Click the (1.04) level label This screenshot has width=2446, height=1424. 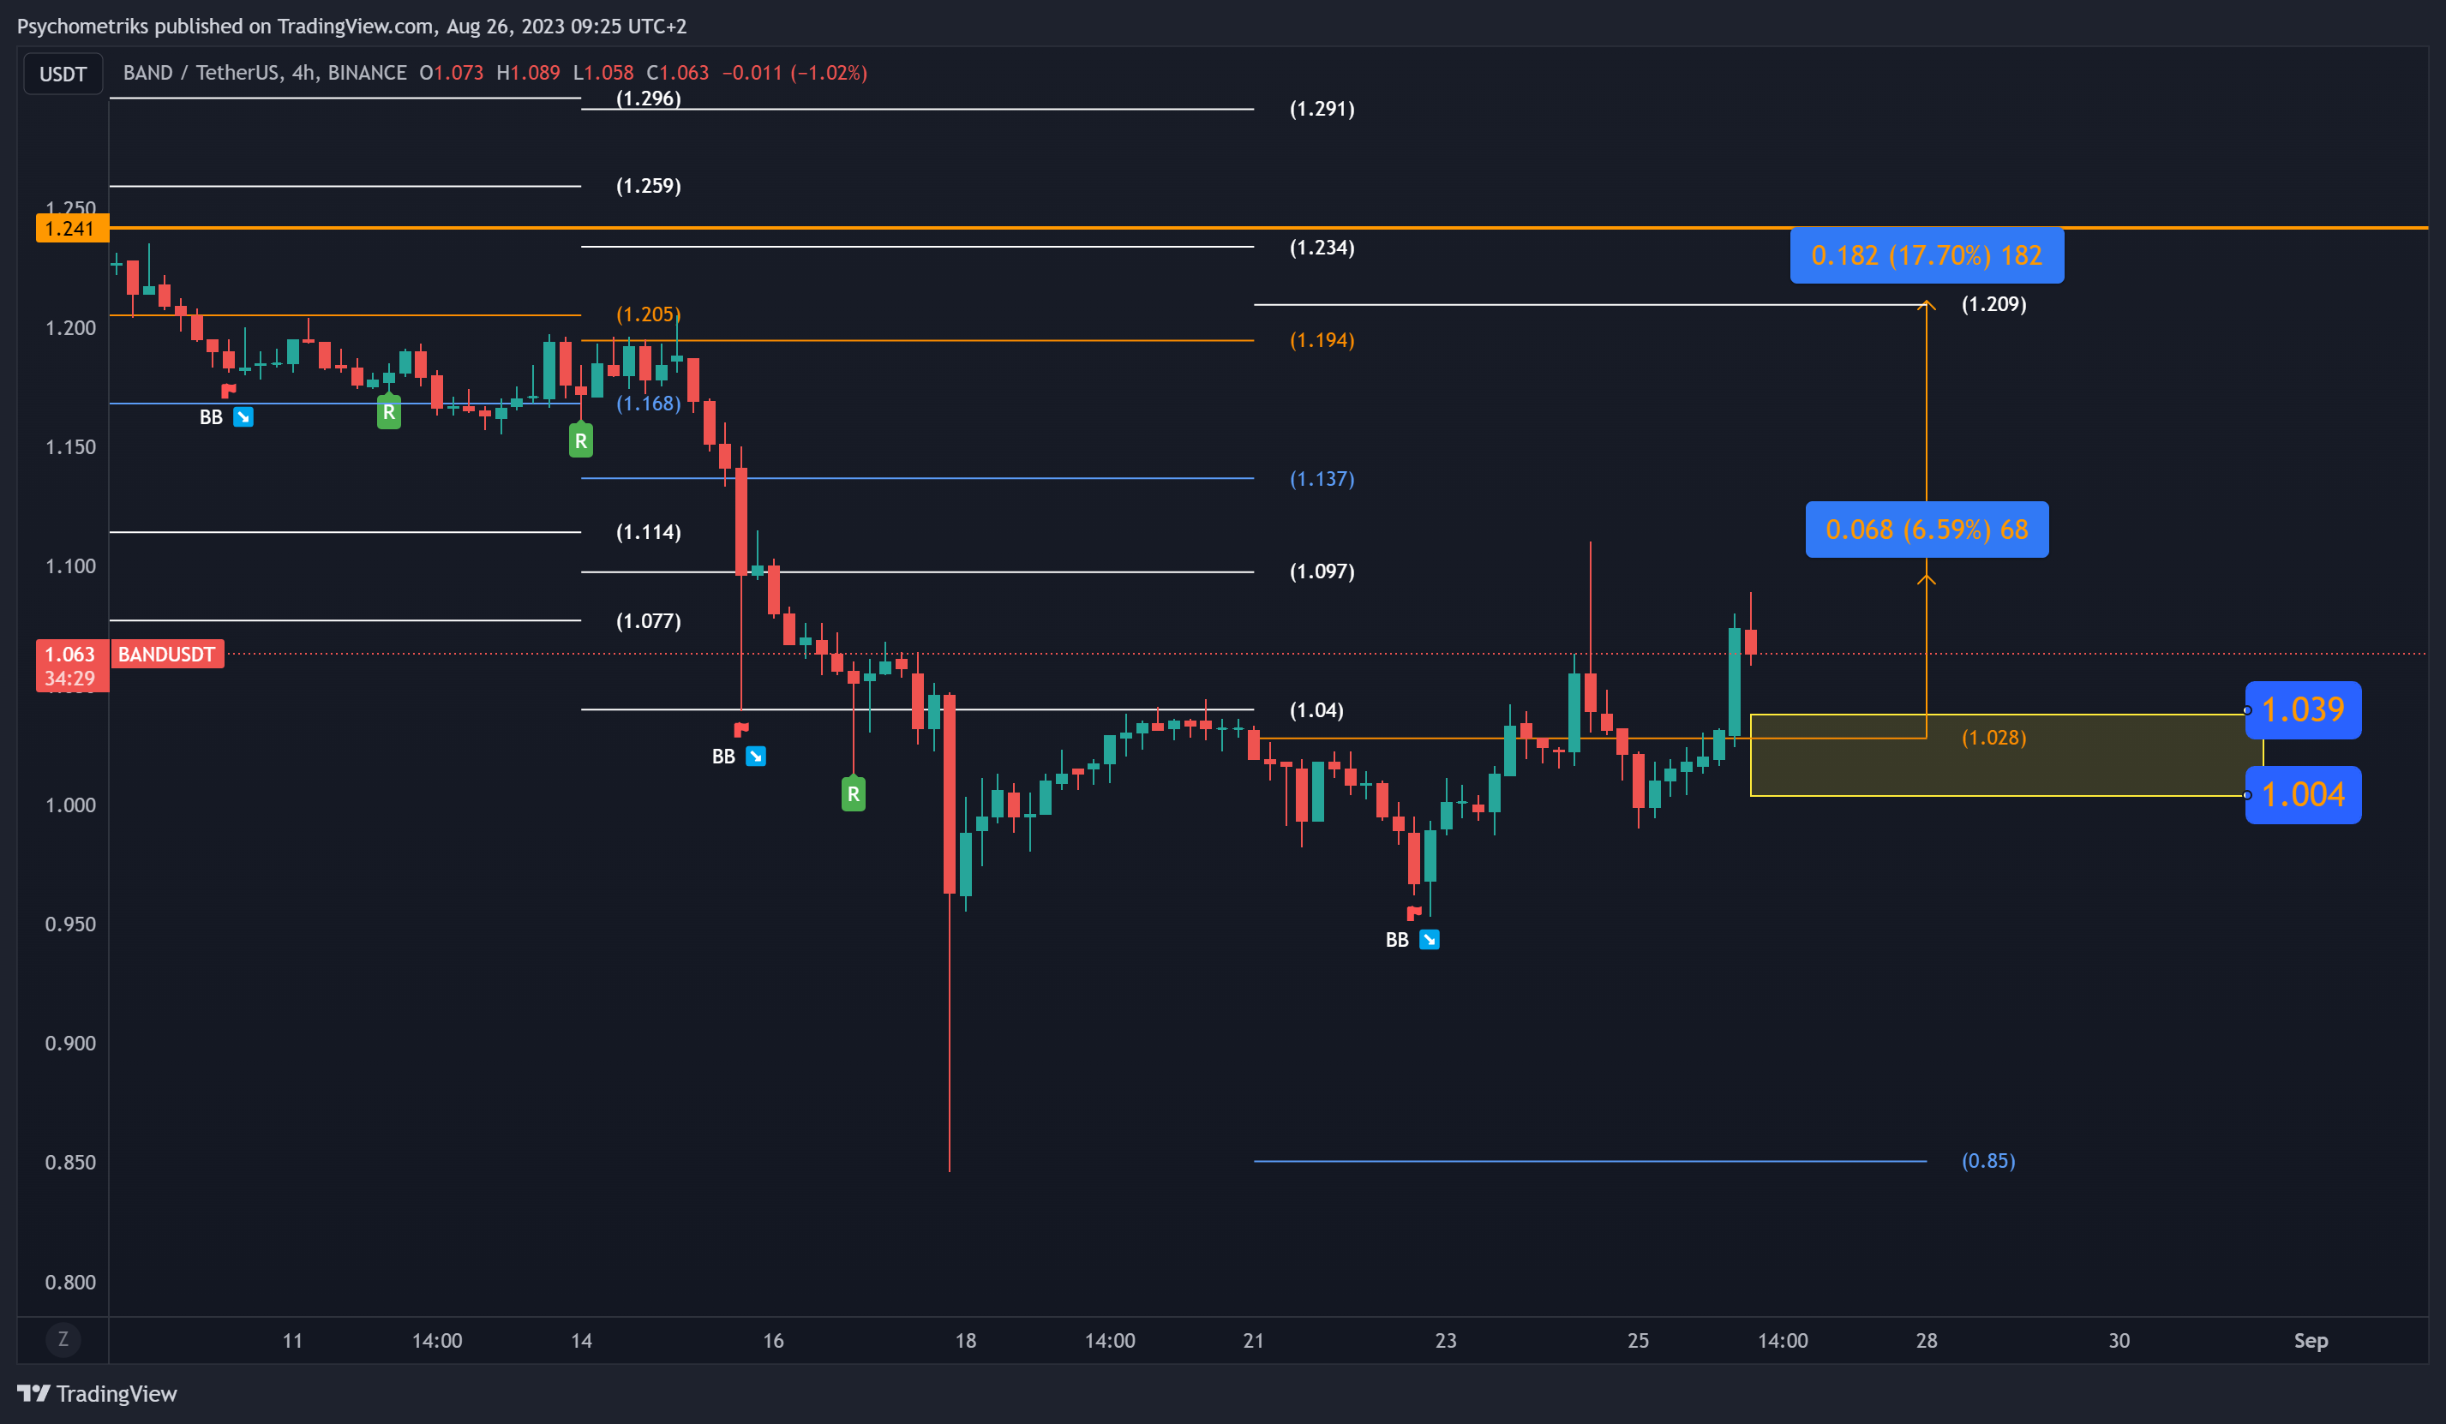pyautogui.click(x=1316, y=709)
